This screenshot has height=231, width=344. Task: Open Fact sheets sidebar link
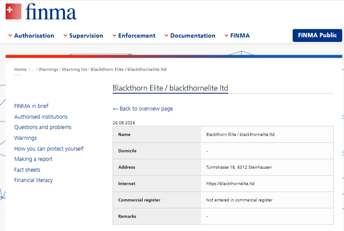[27, 170]
